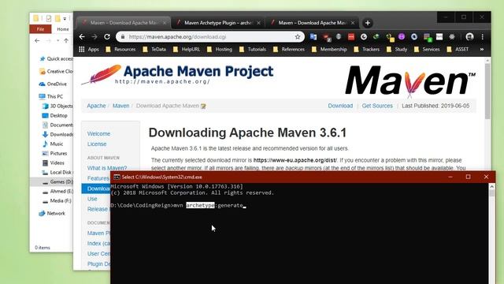Open the License sidebar link
The width and height of the screenshot is (504, 284).
[97, 144]
